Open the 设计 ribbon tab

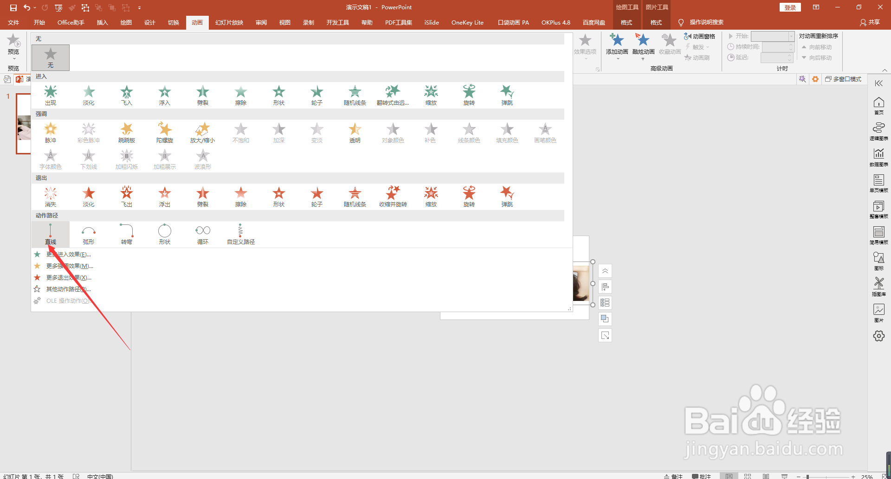pos(149,22)
